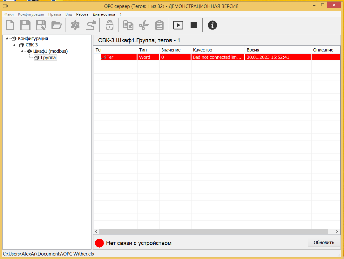
Task: Click the horizontal scrollbar left arrow
Action: coord(96,232)
